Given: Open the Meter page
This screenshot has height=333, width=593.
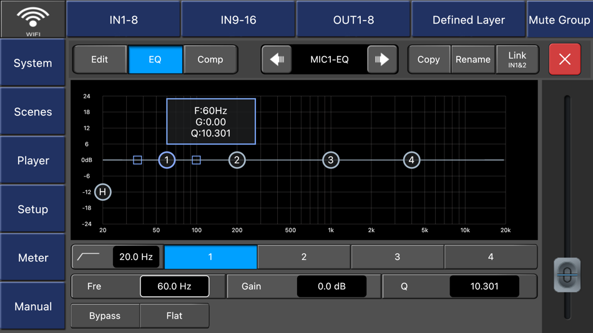Looking at the screenshot, I should pyautogui.click(x=33, y=258).
